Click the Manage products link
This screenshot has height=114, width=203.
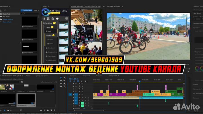(x=8, y=19)
